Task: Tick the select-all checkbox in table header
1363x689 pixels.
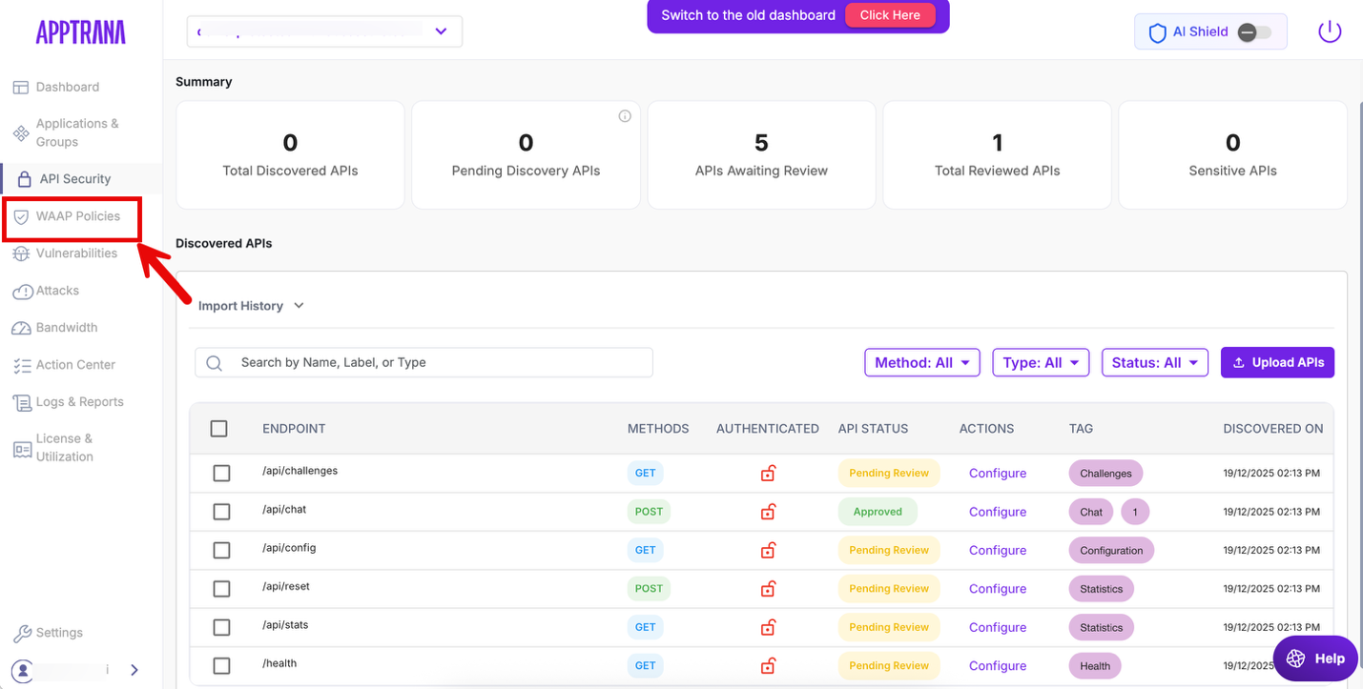Action: [x=218, y=429]
